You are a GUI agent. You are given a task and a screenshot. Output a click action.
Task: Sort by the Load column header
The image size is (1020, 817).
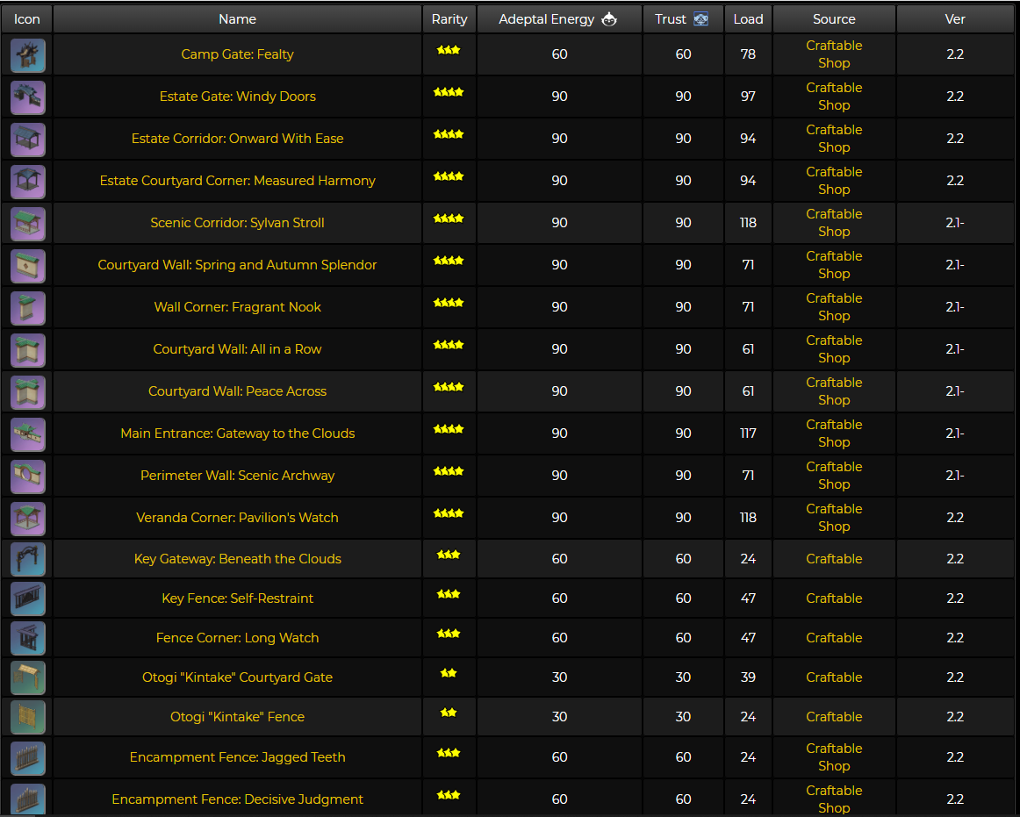click(748, 19)
